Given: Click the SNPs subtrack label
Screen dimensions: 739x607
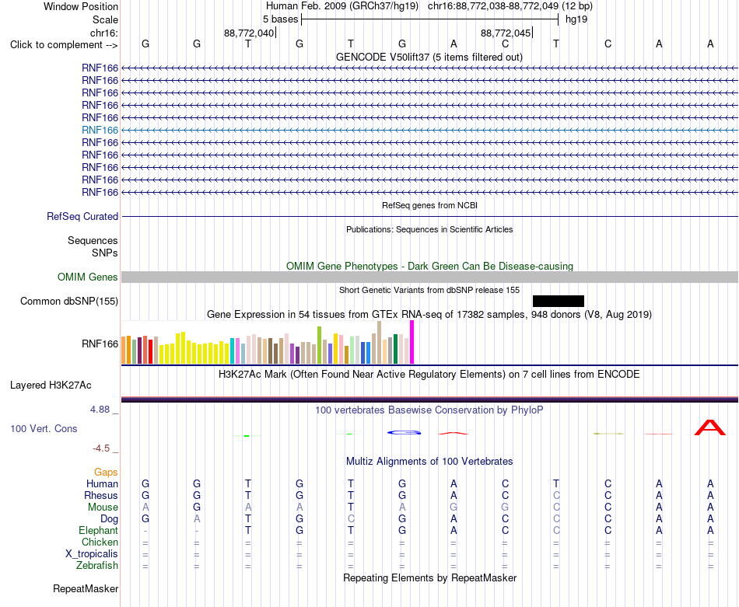Looking at the screenshot, I should pos(105,253).
